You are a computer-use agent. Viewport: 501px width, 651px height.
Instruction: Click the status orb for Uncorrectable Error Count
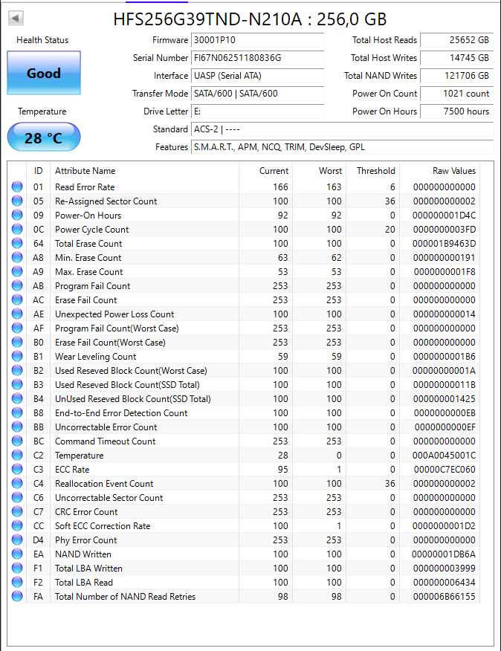tap(17, 427)
